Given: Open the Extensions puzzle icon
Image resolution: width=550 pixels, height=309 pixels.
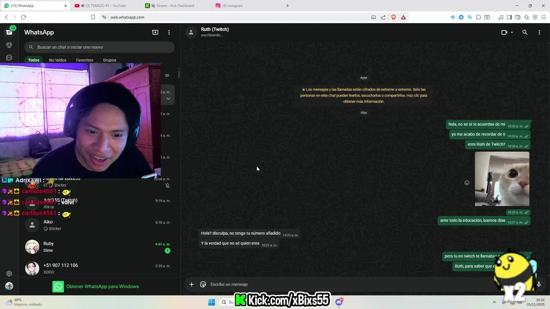Looking at the screenshot, I should pos(478,17).
